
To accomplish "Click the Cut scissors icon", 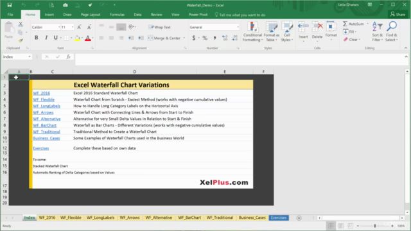I will (21, 24).
